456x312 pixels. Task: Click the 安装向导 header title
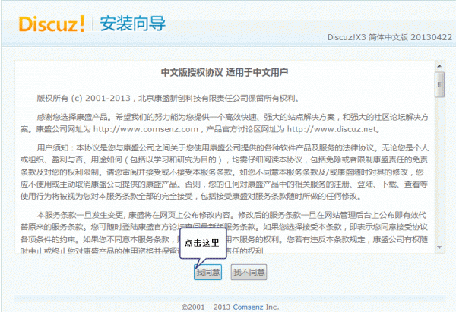(x=132, y=24)
